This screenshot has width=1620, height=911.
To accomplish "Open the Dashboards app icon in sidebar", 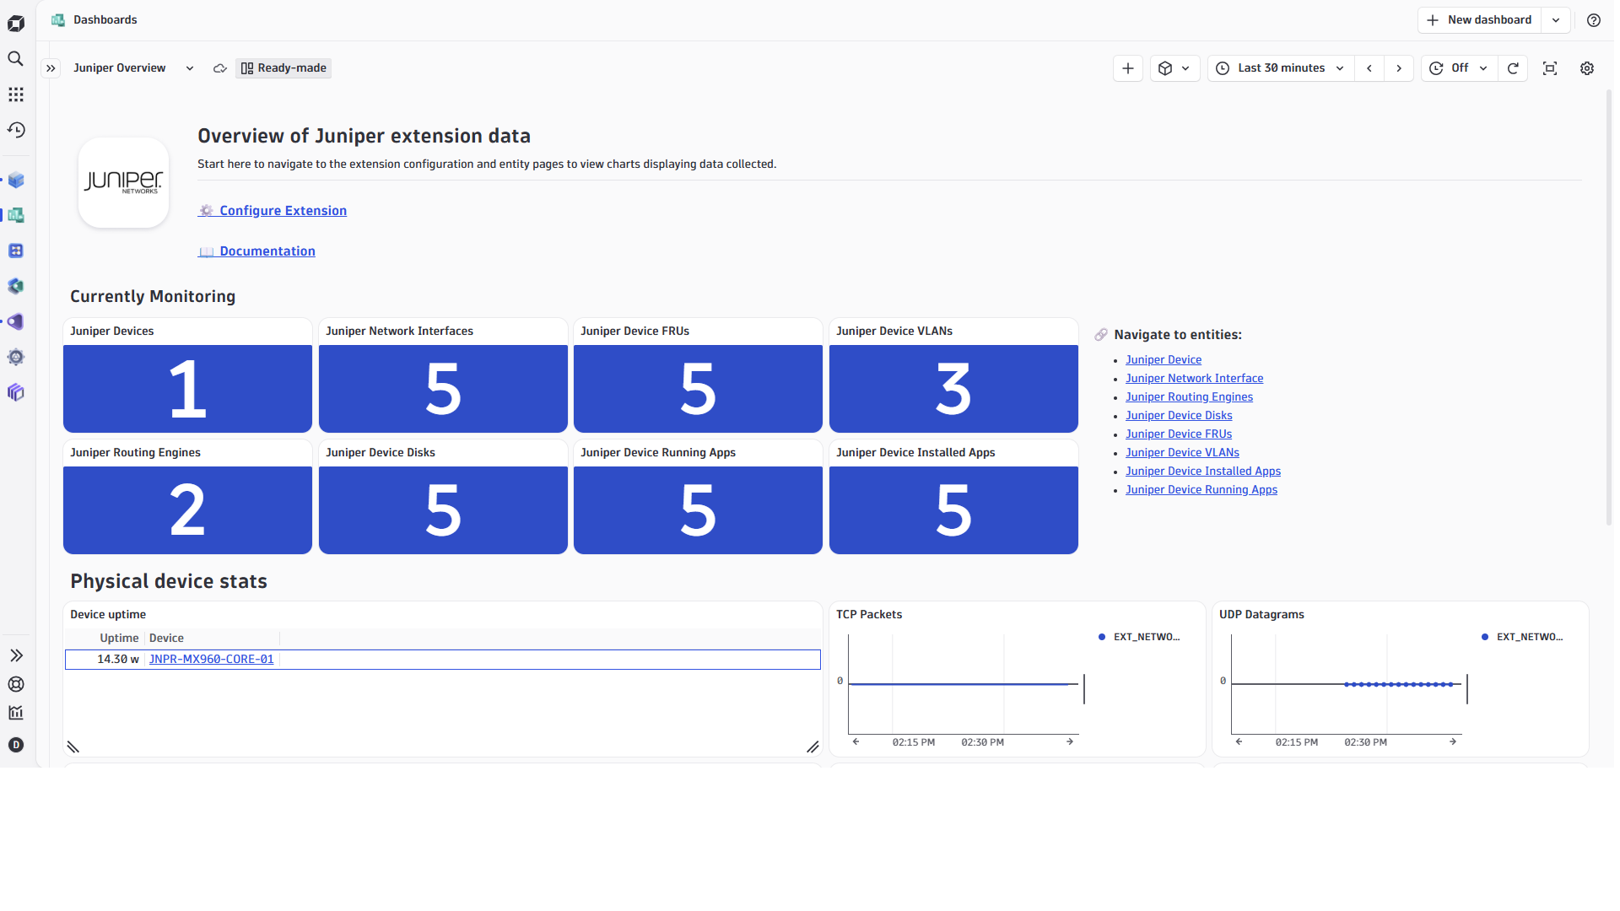I will pyautogui.click(x=16, y=215).
